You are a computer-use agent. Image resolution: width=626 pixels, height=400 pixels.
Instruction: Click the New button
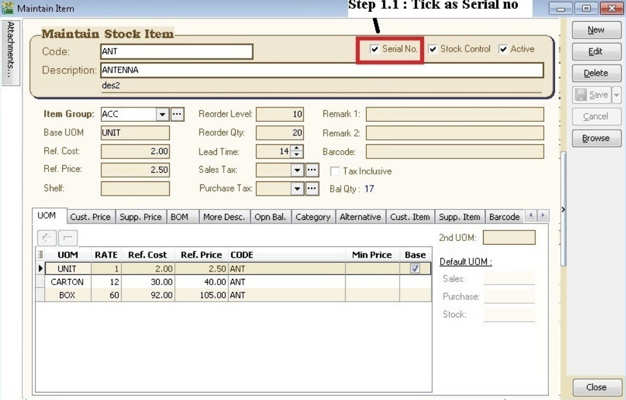click(x=596, y=30)
